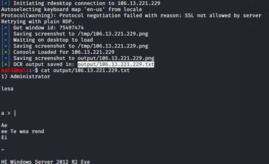Click the output/106.13.221.229.png saved path
Screen dimensions: 269x164
[x=116, y=58]
